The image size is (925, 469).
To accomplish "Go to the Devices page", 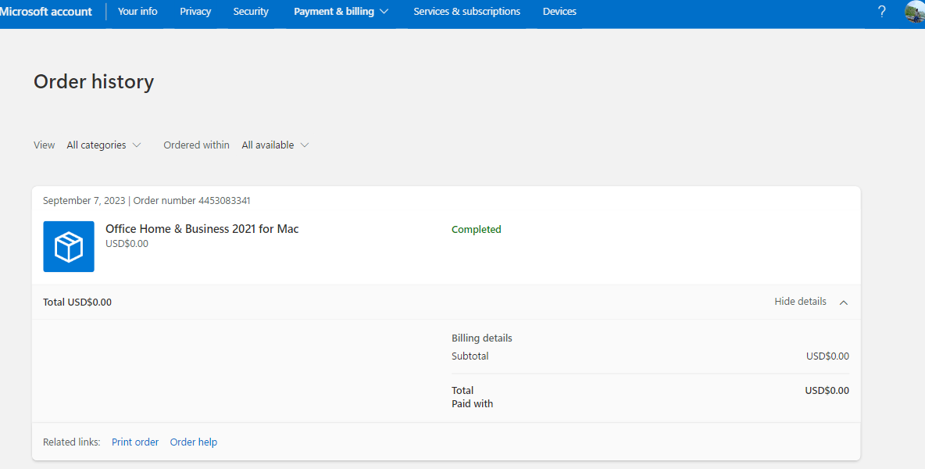I will 559,12.
